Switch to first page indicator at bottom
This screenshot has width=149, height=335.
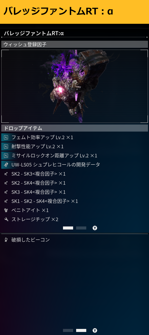click(68, 330)
